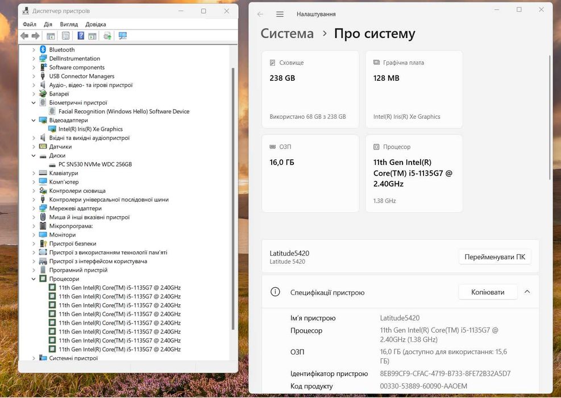Image resolution: width=561 pixels, height=398 pixels.
Task: Select the Датчики sensor icon
Action: pyautogui.click(x=43, y=146)
